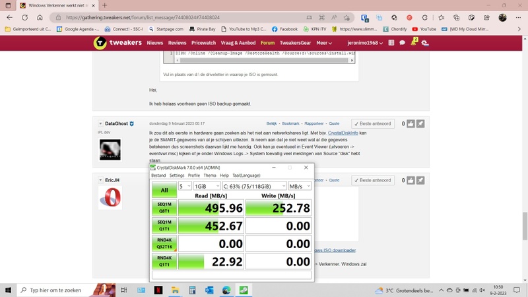
Task: Open Edge collections icon
Action: coord(456,18)
